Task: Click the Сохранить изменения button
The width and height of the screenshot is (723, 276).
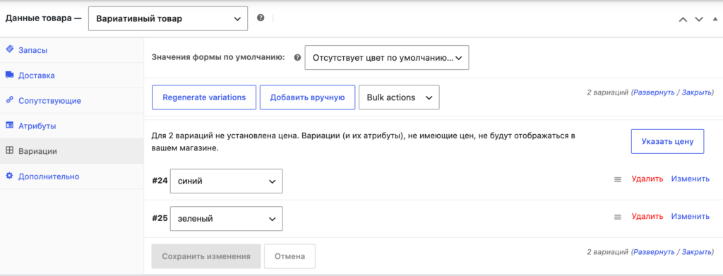Action: (x=206, y=256)
